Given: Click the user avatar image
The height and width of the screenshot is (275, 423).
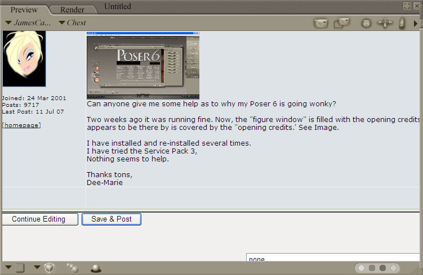Looking at the screenshot, I should click(24, 58).
